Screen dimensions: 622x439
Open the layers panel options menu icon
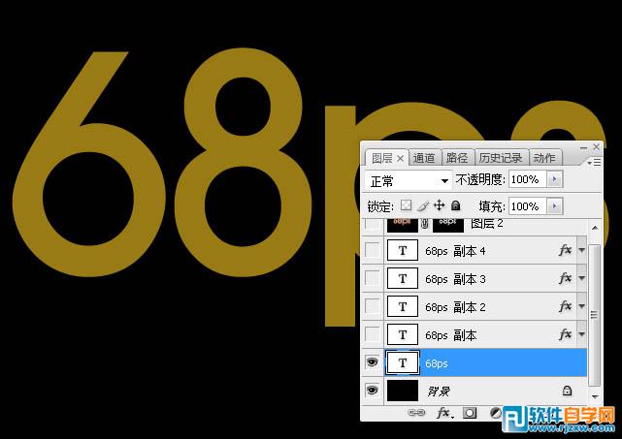(594, 163)
